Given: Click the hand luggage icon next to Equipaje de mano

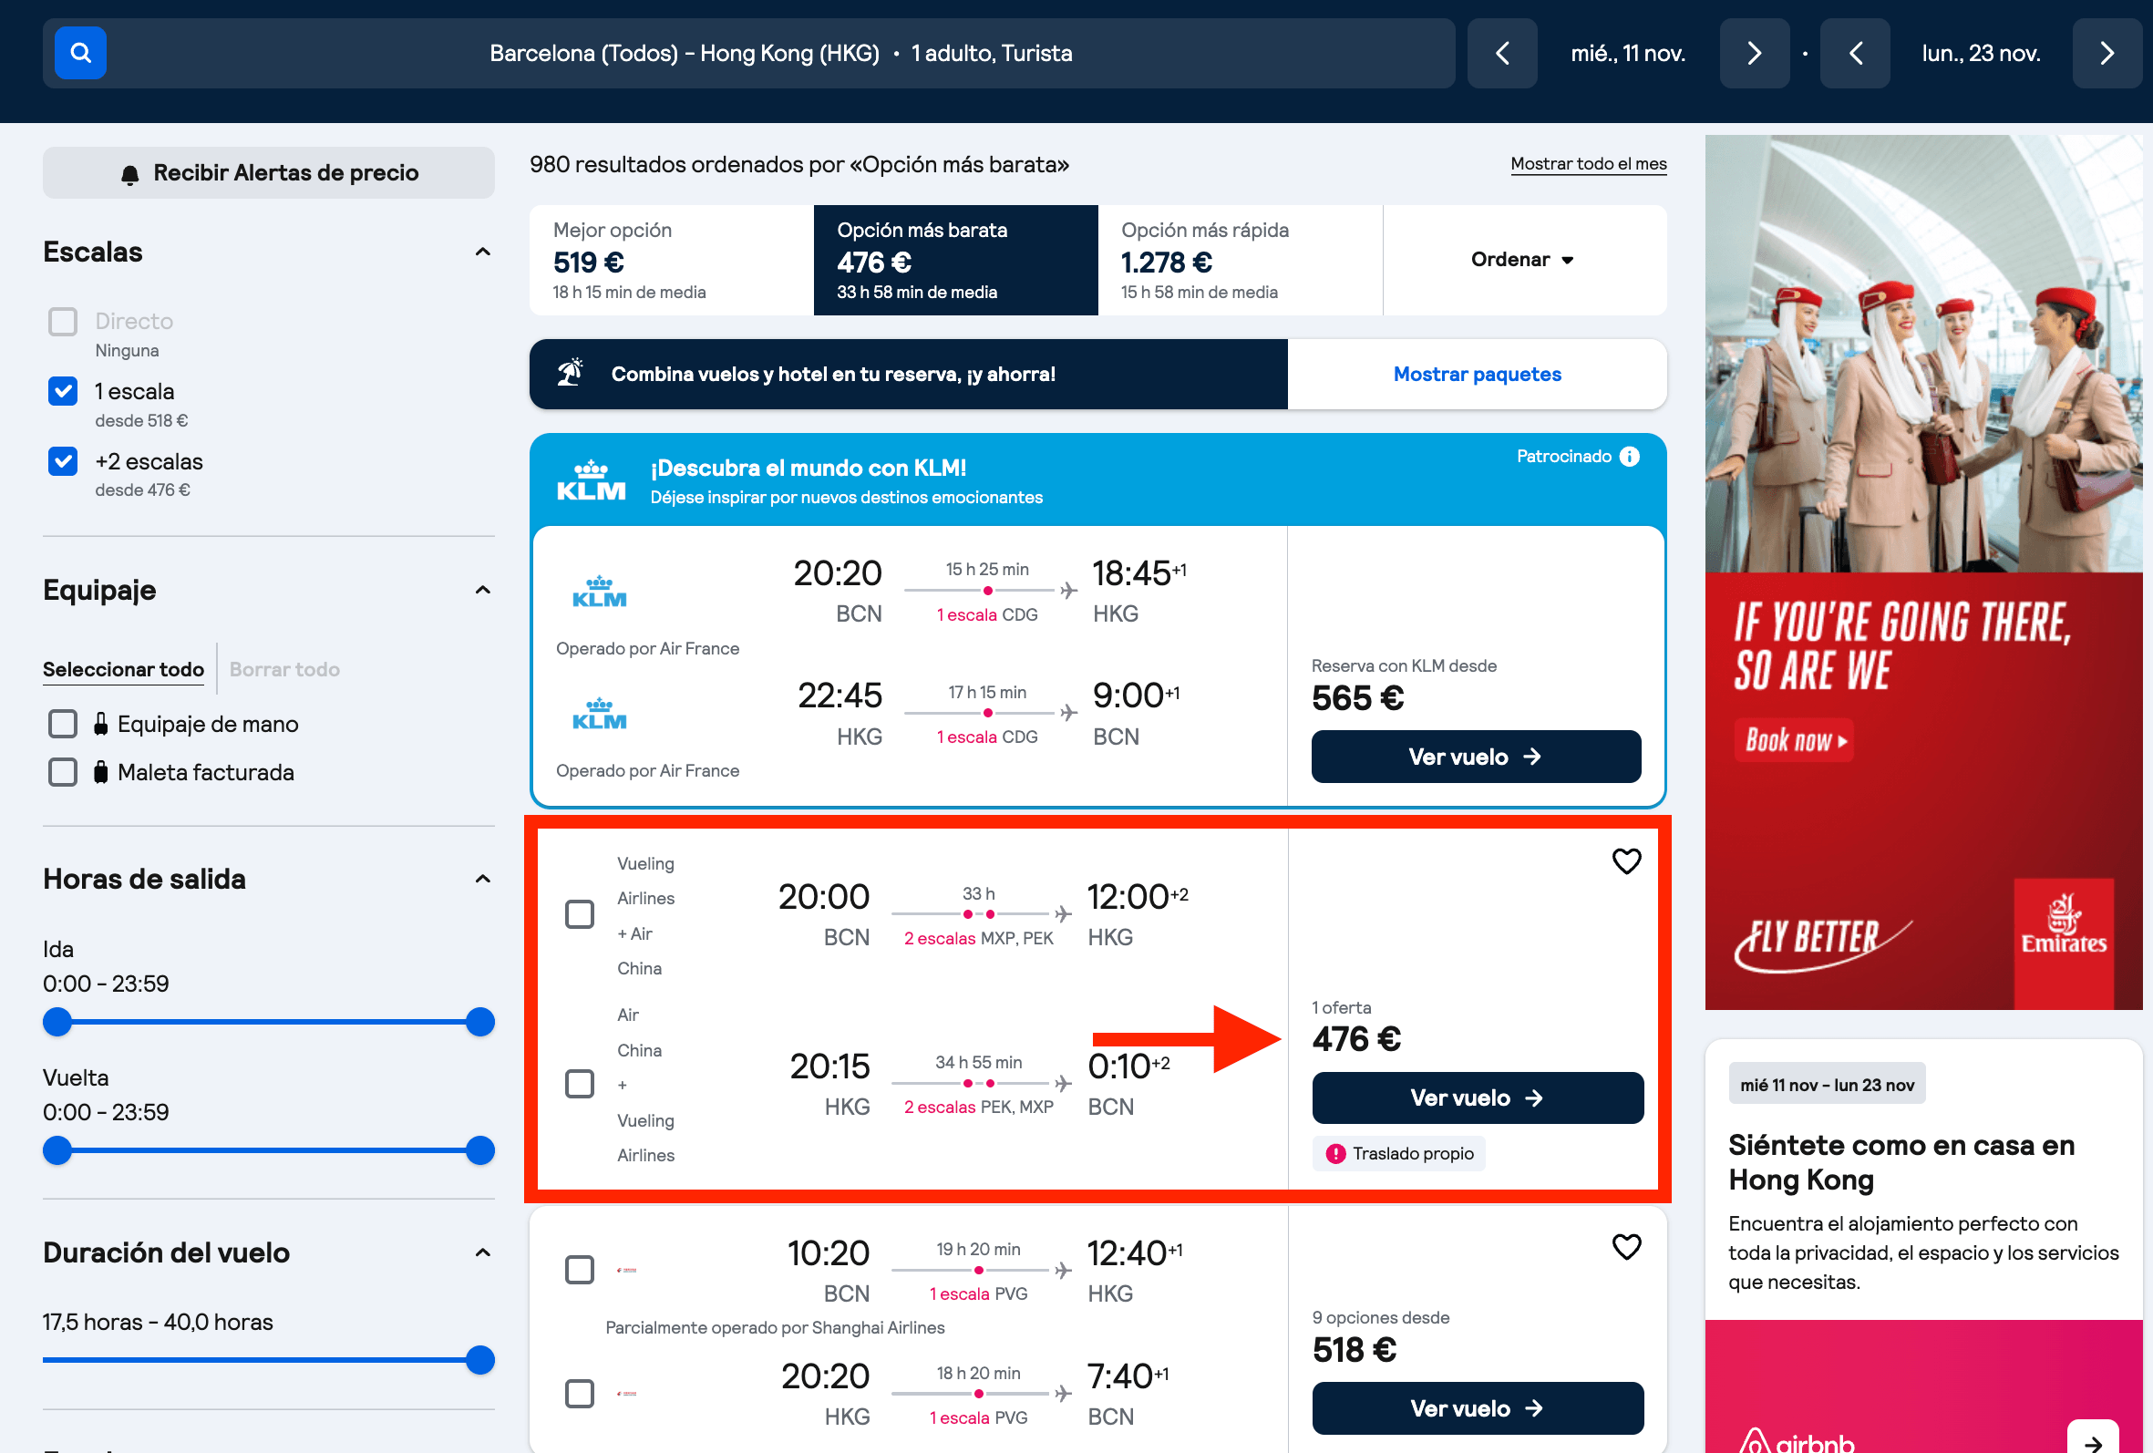Looking at the screenshot, I should tap(100, 724).
